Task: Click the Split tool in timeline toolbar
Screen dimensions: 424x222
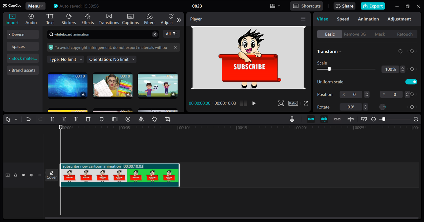Action: point(52,119)
